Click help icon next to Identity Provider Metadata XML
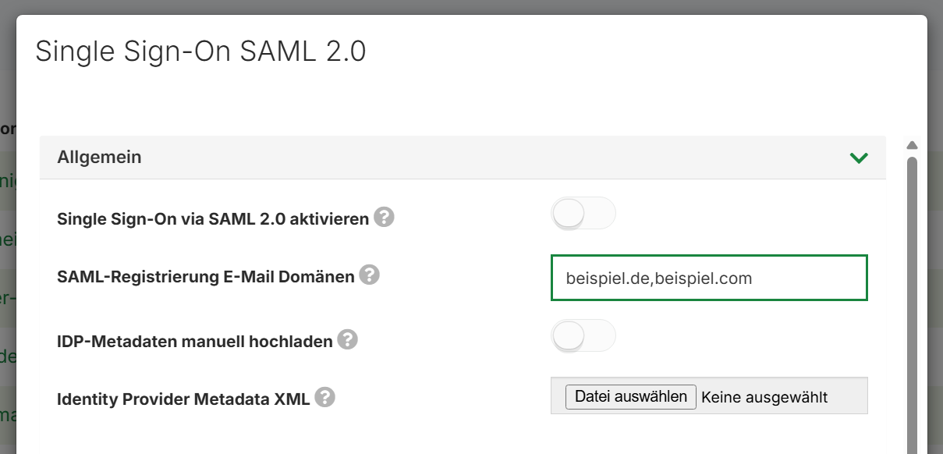The width and height of the screenshot is (943, 454). 324,398
